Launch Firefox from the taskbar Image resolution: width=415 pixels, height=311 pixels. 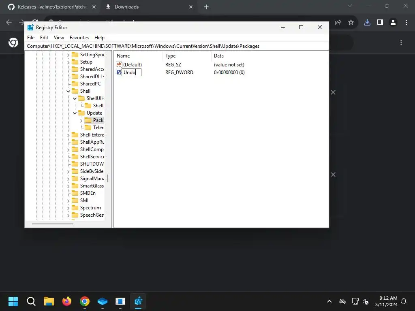pos(67,301)
